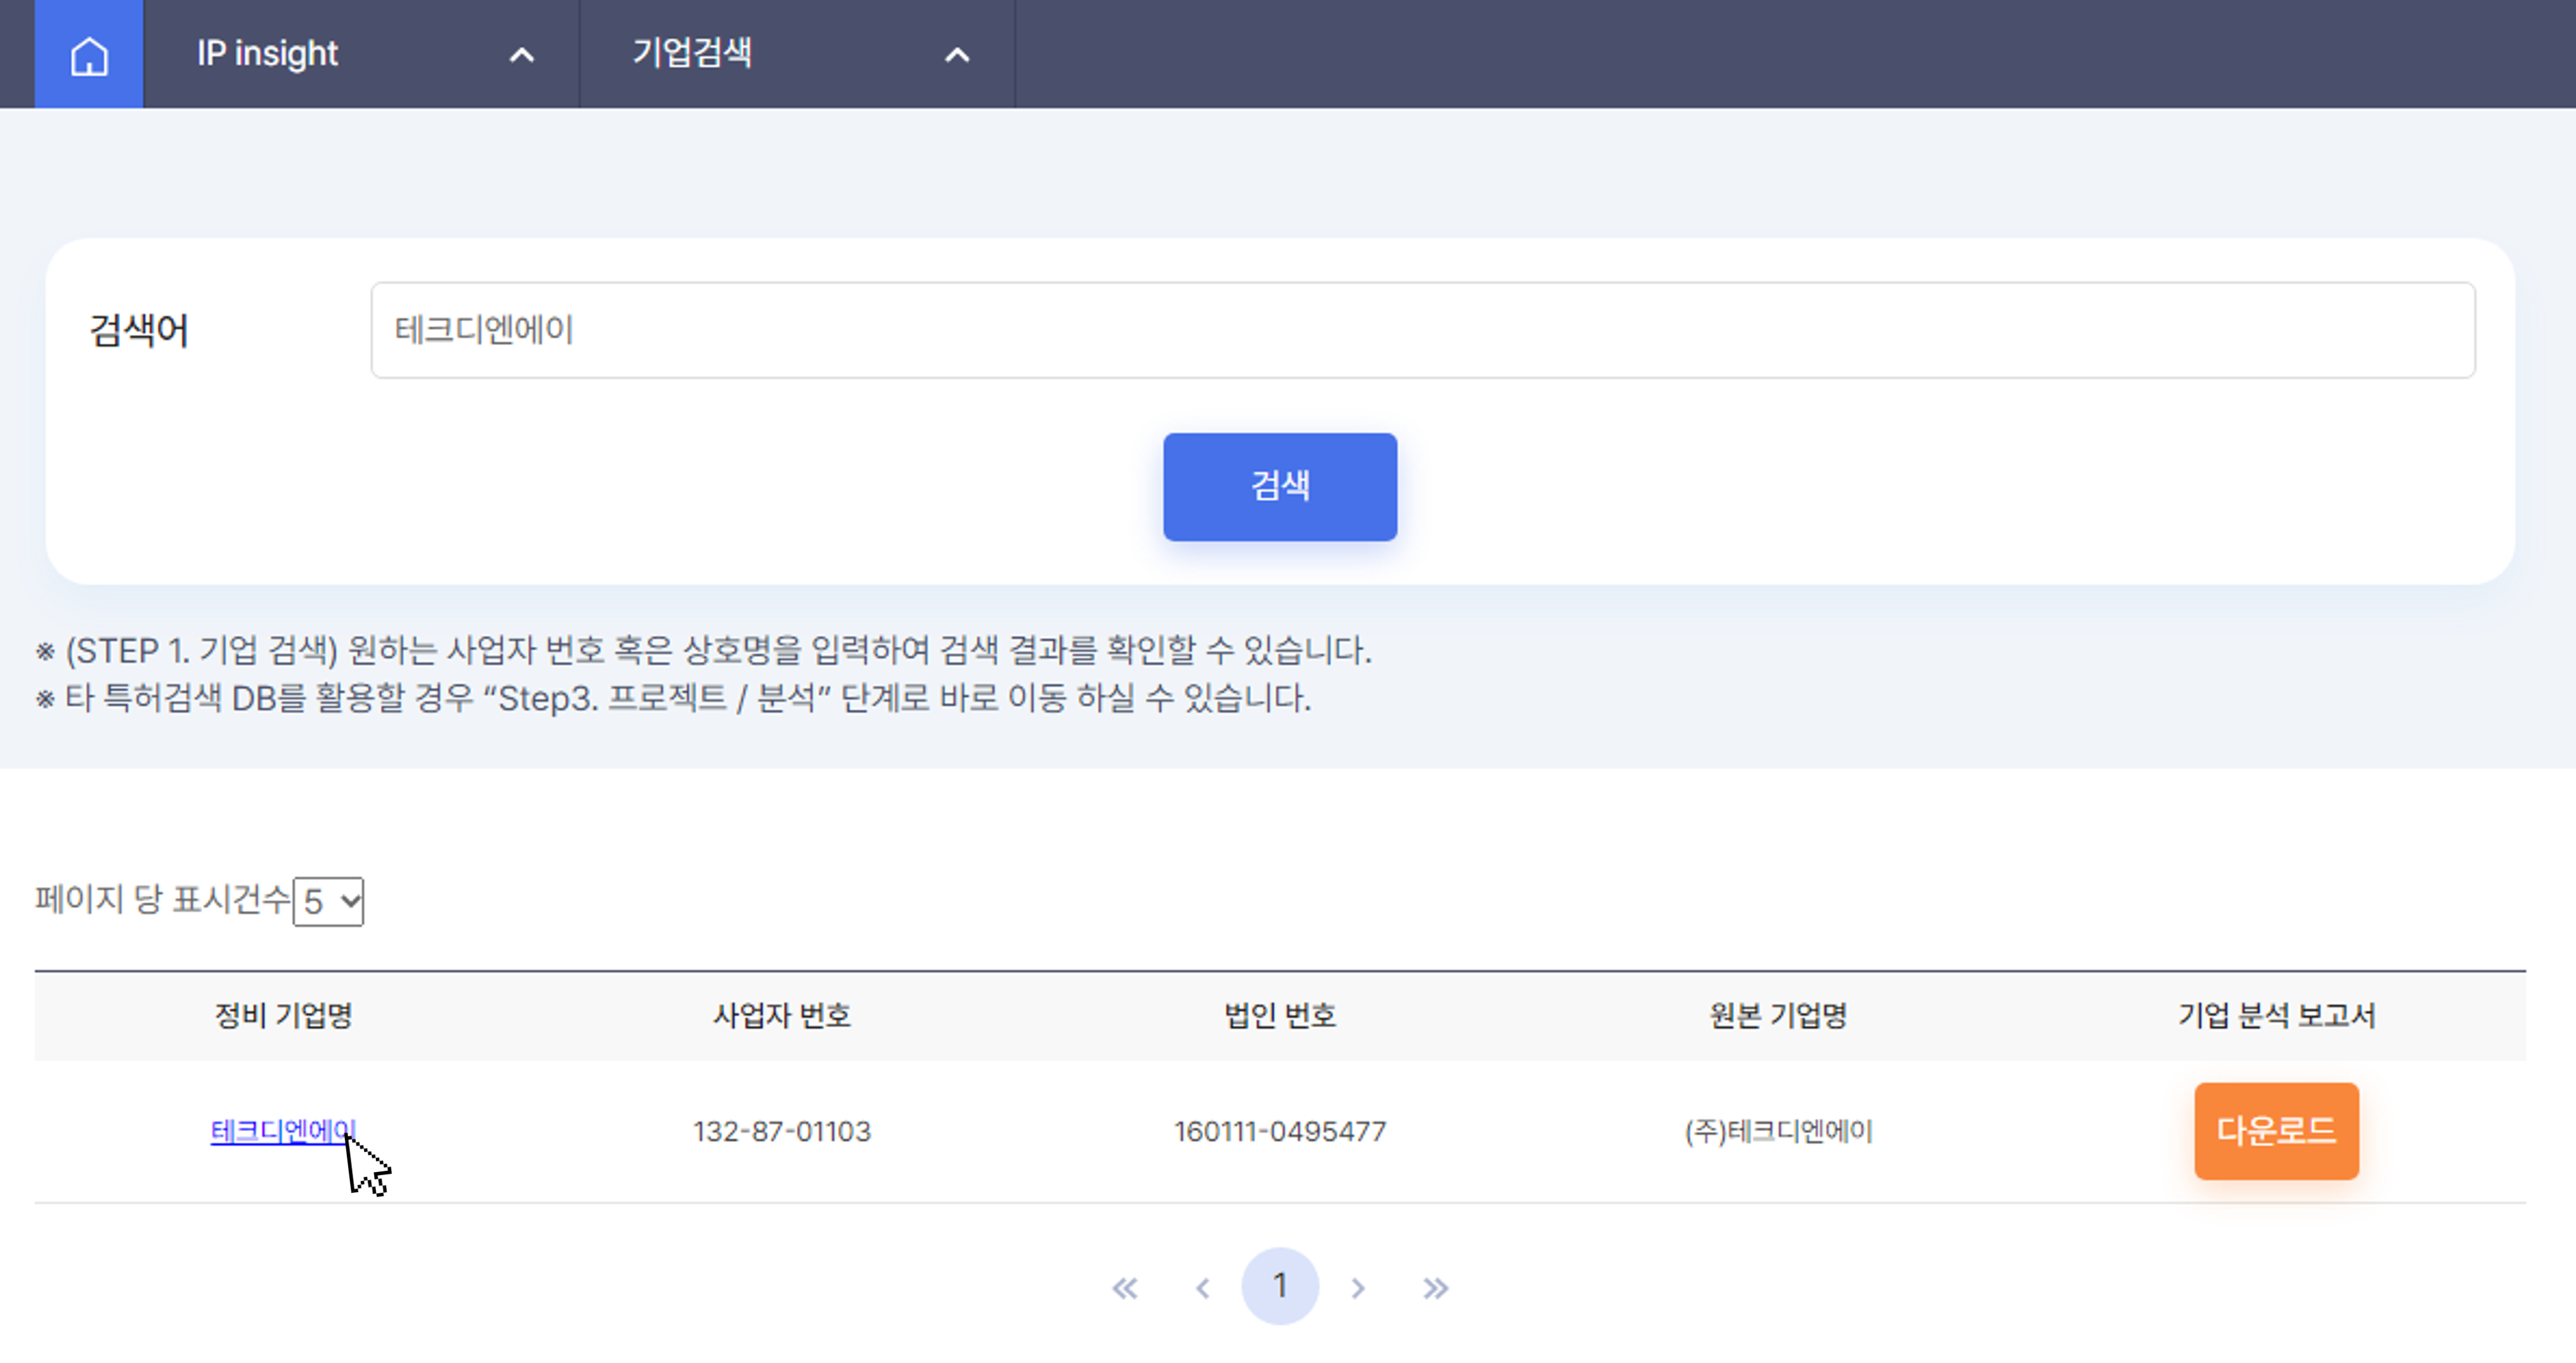Jump to the first page of results
Viewport: 2576px width, 1363px height.
(x=1125, y=1287)
